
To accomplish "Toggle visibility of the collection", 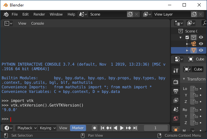I will click(x=201, y=37).
